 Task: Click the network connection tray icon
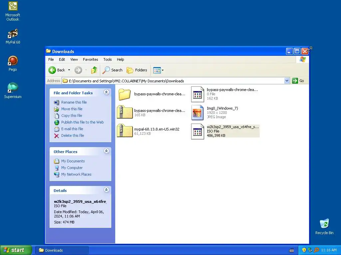pyautogui.click(x=310, y=250)
